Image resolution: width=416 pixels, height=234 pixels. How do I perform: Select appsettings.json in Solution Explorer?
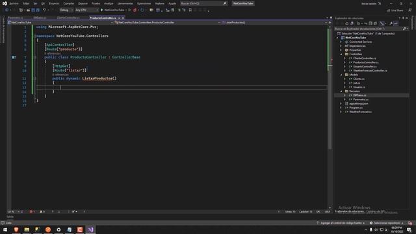pos(358,103)
